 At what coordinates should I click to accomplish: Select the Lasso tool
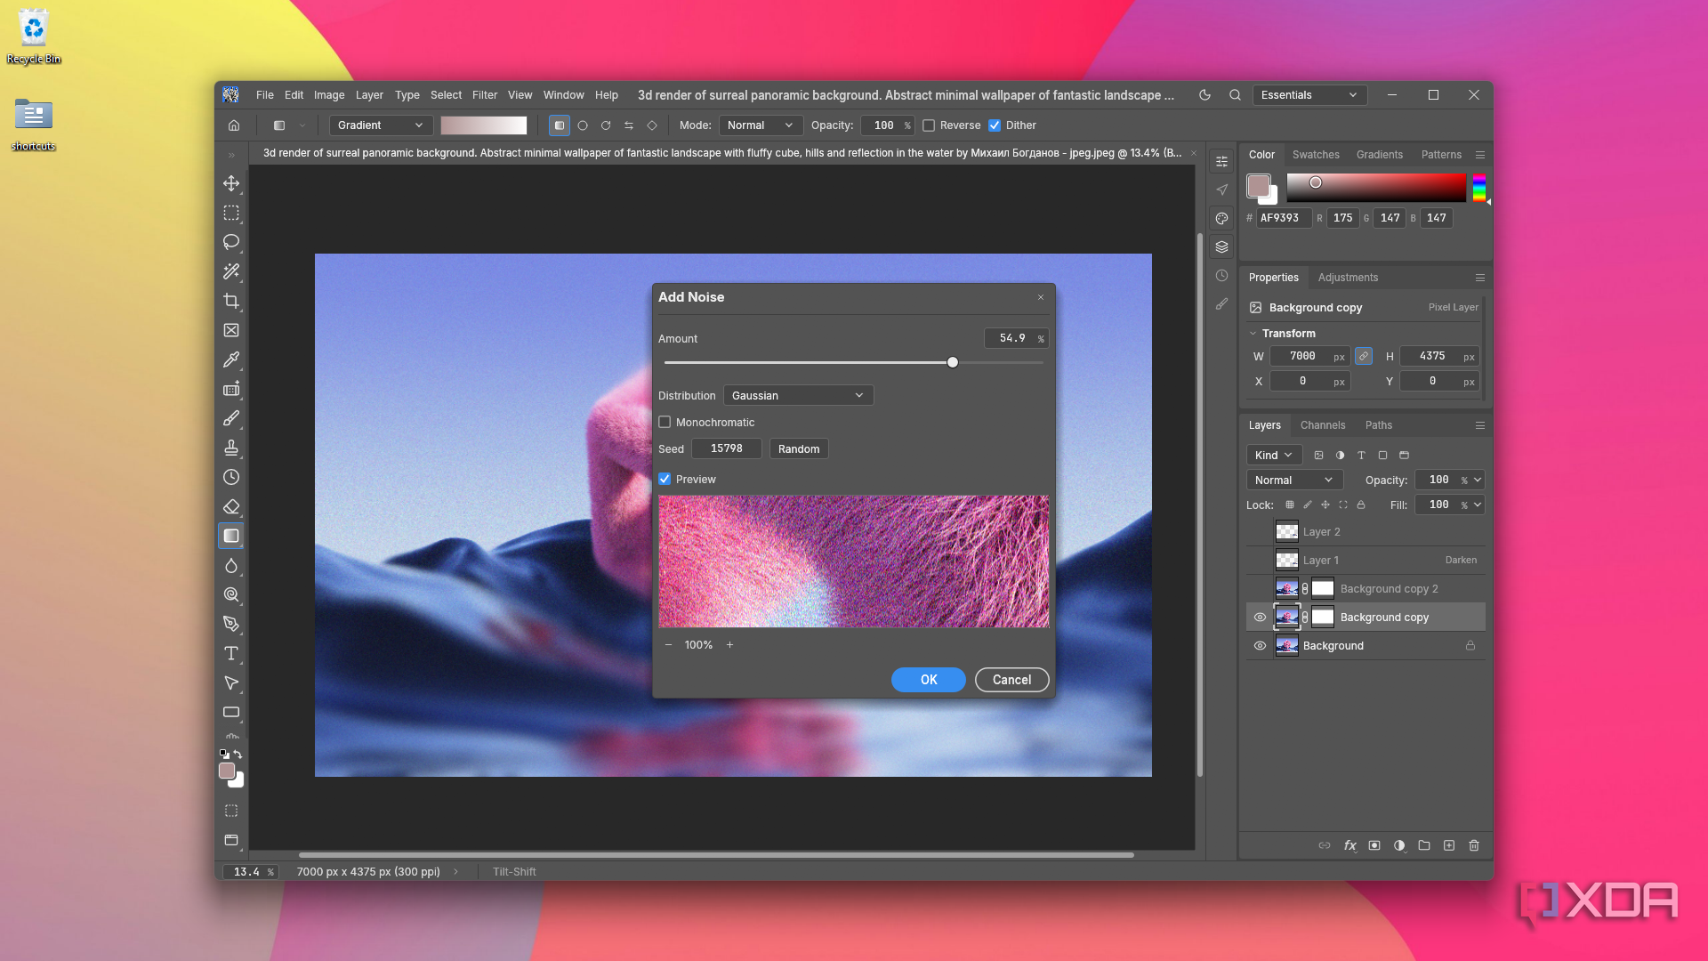(231, 242)
